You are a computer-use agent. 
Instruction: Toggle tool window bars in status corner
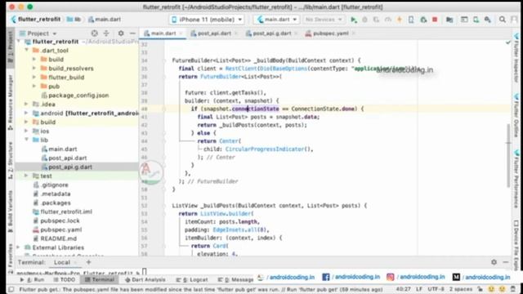pos(11,289)
